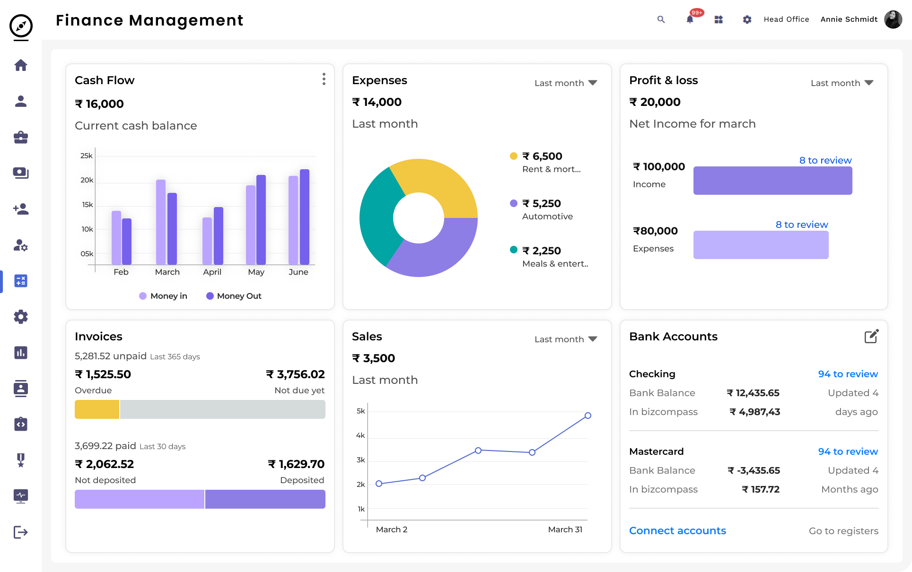Open the cash payments sidebar icon
The image size is (912, 572).
click(21, 173)
